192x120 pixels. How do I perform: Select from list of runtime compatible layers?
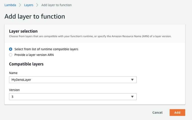(11, 49)
